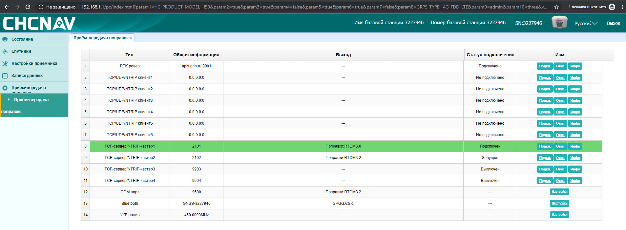This screenshot has height=230, width=626.
Task: Click the Выход logout link
Action: tap(614, 23)
